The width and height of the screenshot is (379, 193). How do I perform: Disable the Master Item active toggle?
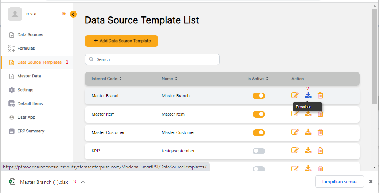258,114
